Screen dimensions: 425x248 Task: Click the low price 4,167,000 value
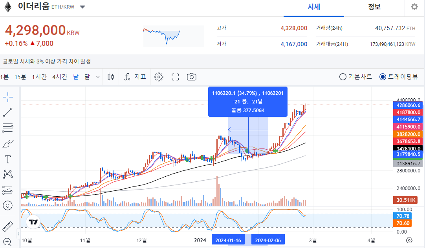294,44
